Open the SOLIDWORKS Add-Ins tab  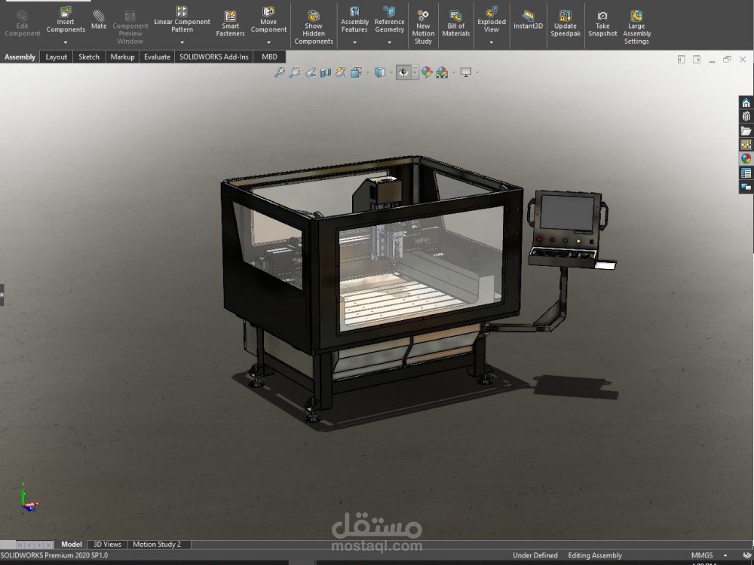pos(213,56)
